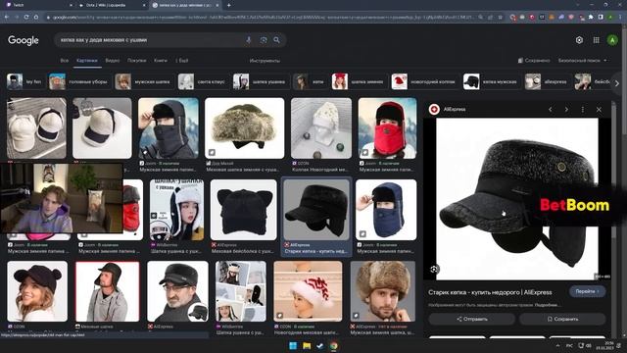Go to next image in preview panel

[x=566, y=109]
